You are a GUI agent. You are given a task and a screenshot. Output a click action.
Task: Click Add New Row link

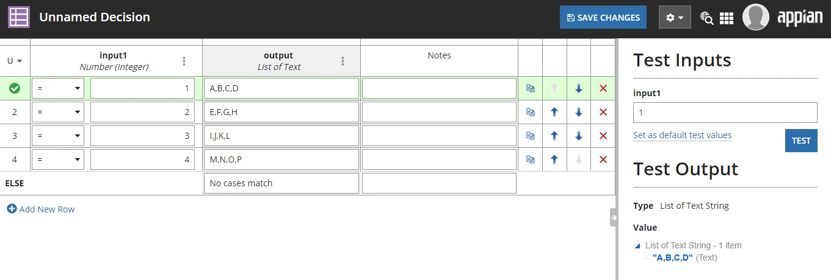41,209
